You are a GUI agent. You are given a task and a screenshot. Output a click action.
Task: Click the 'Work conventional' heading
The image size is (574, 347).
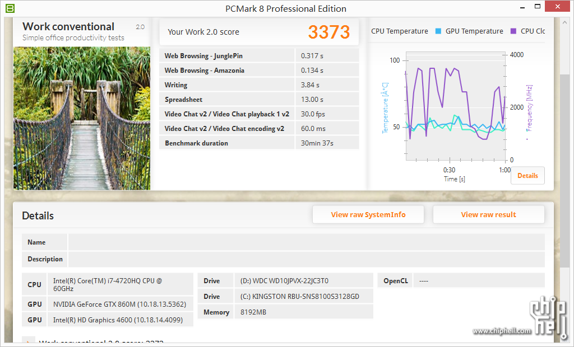pos(68,26)
